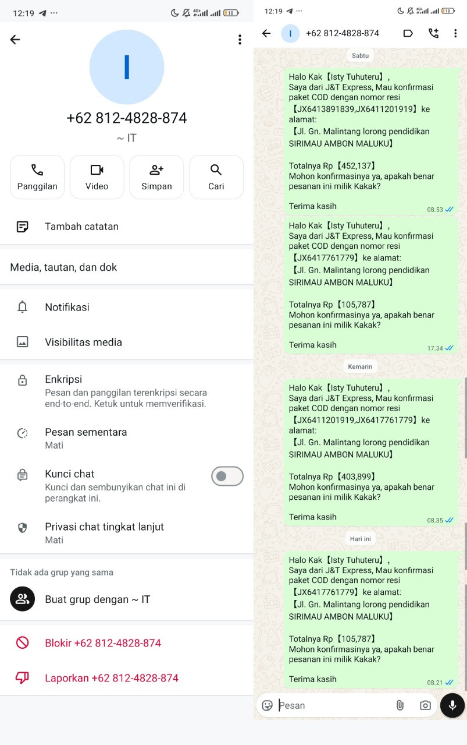Tap the microphone voice message button

coord(452,705)
